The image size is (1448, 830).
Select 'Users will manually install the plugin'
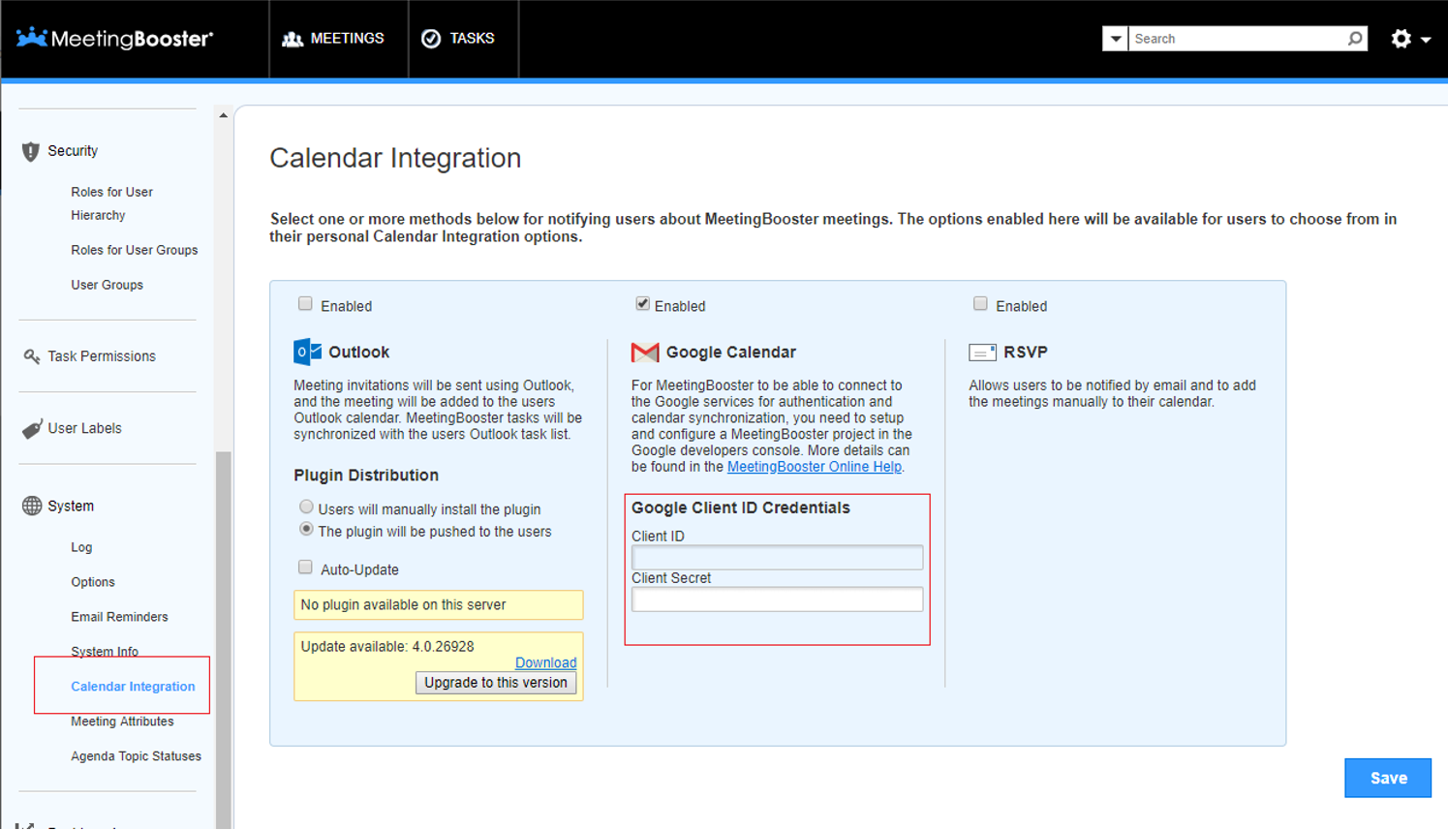306,507
